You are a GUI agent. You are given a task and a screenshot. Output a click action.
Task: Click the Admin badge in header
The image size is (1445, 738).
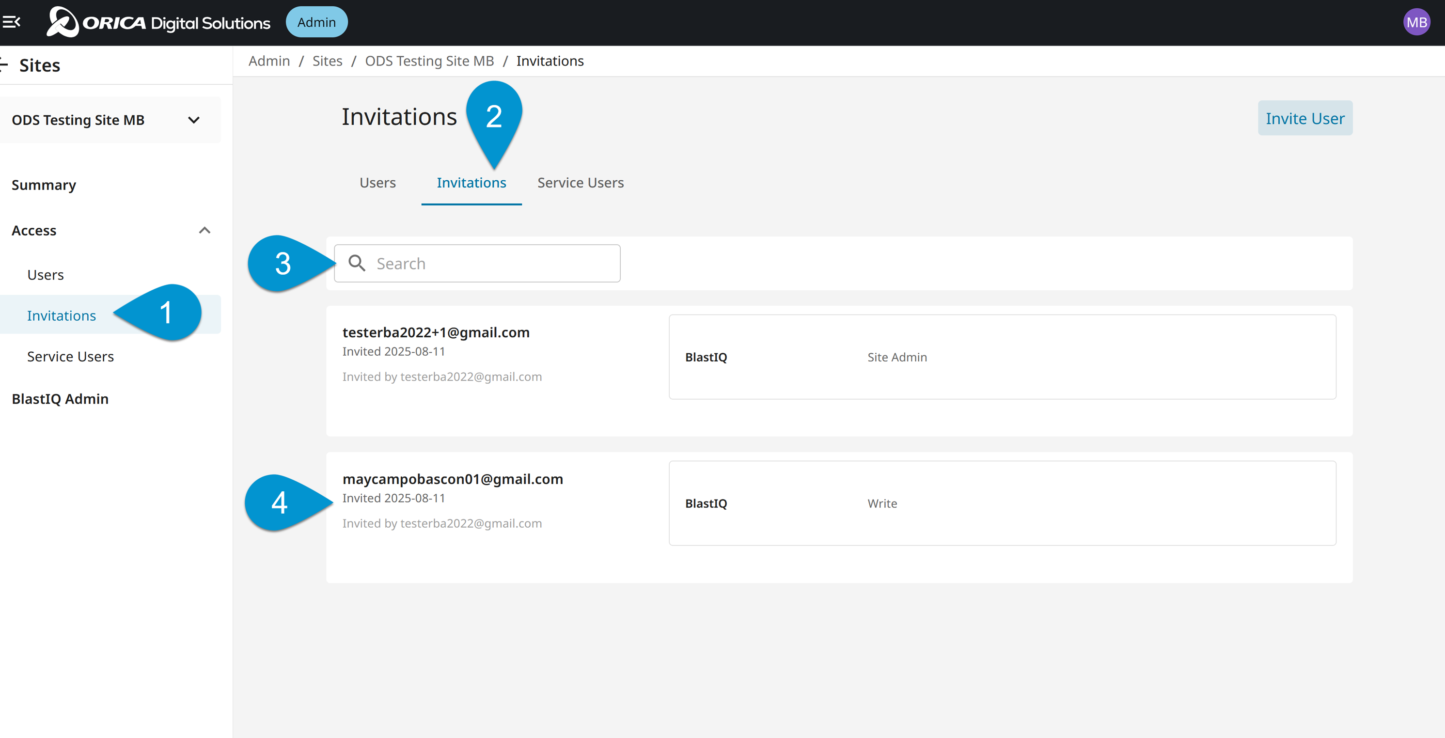316,22
